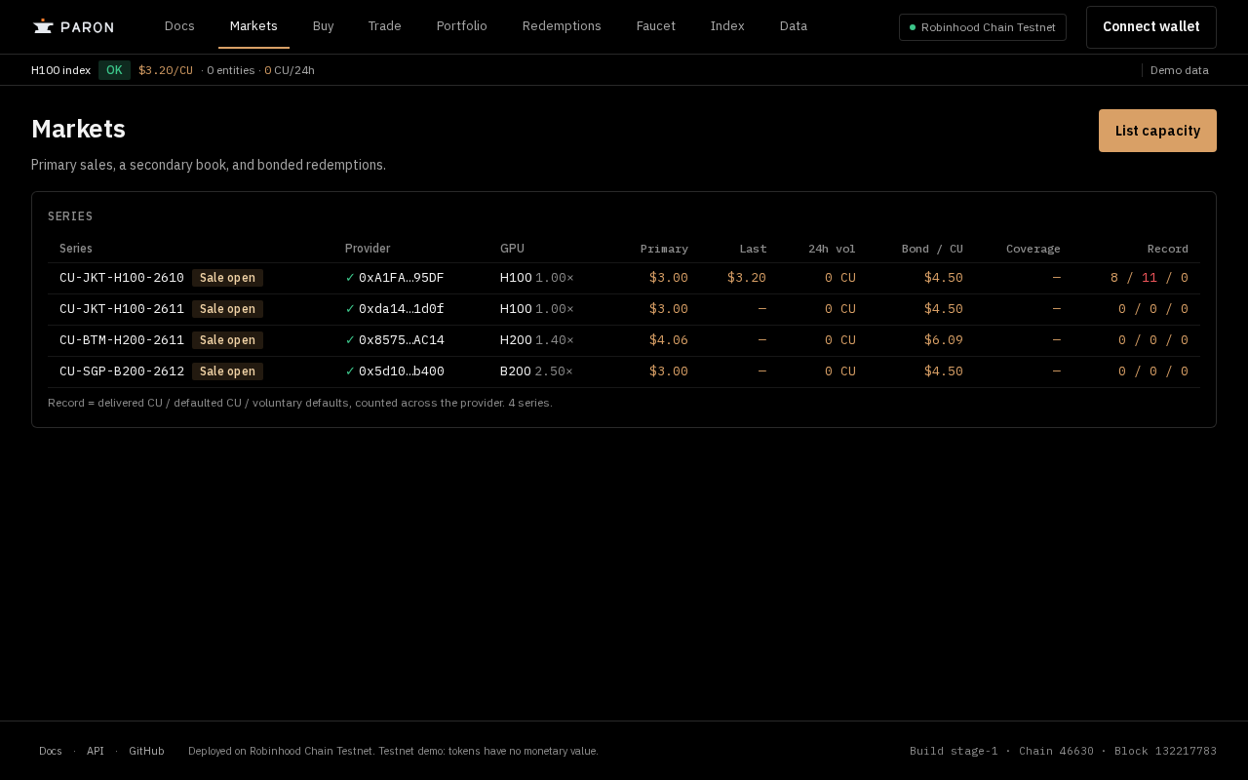Click the verified checkmark beside 0x8575...AC14
This screenshot has height=780, width=1248.
click(350, 340)
